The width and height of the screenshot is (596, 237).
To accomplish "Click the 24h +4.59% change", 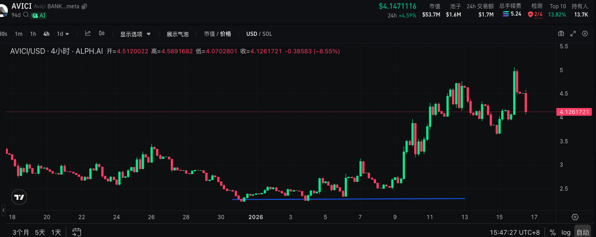I will tap(402, 15).
